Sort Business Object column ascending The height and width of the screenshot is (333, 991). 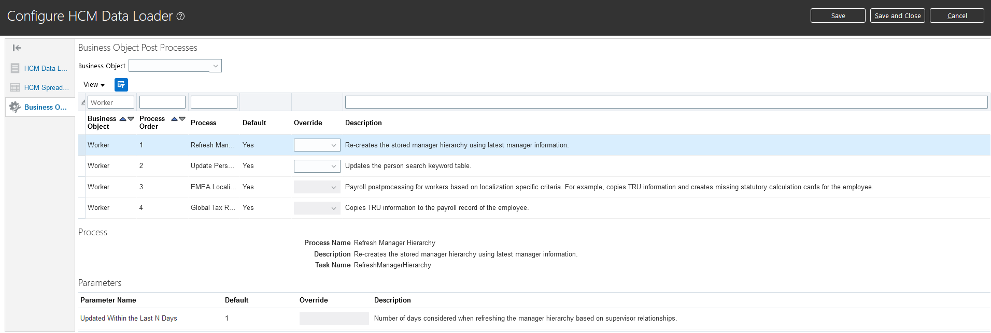click(x=123, y=119)
